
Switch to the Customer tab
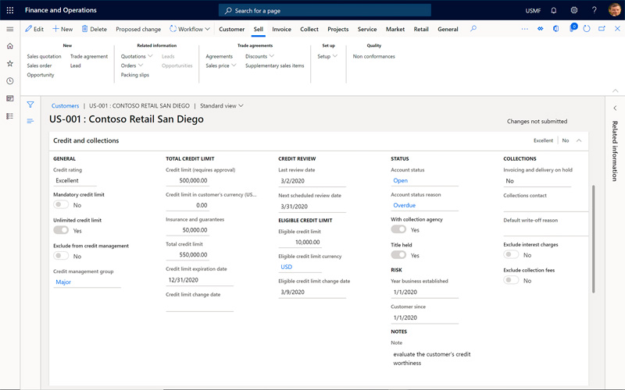(231, 29)
